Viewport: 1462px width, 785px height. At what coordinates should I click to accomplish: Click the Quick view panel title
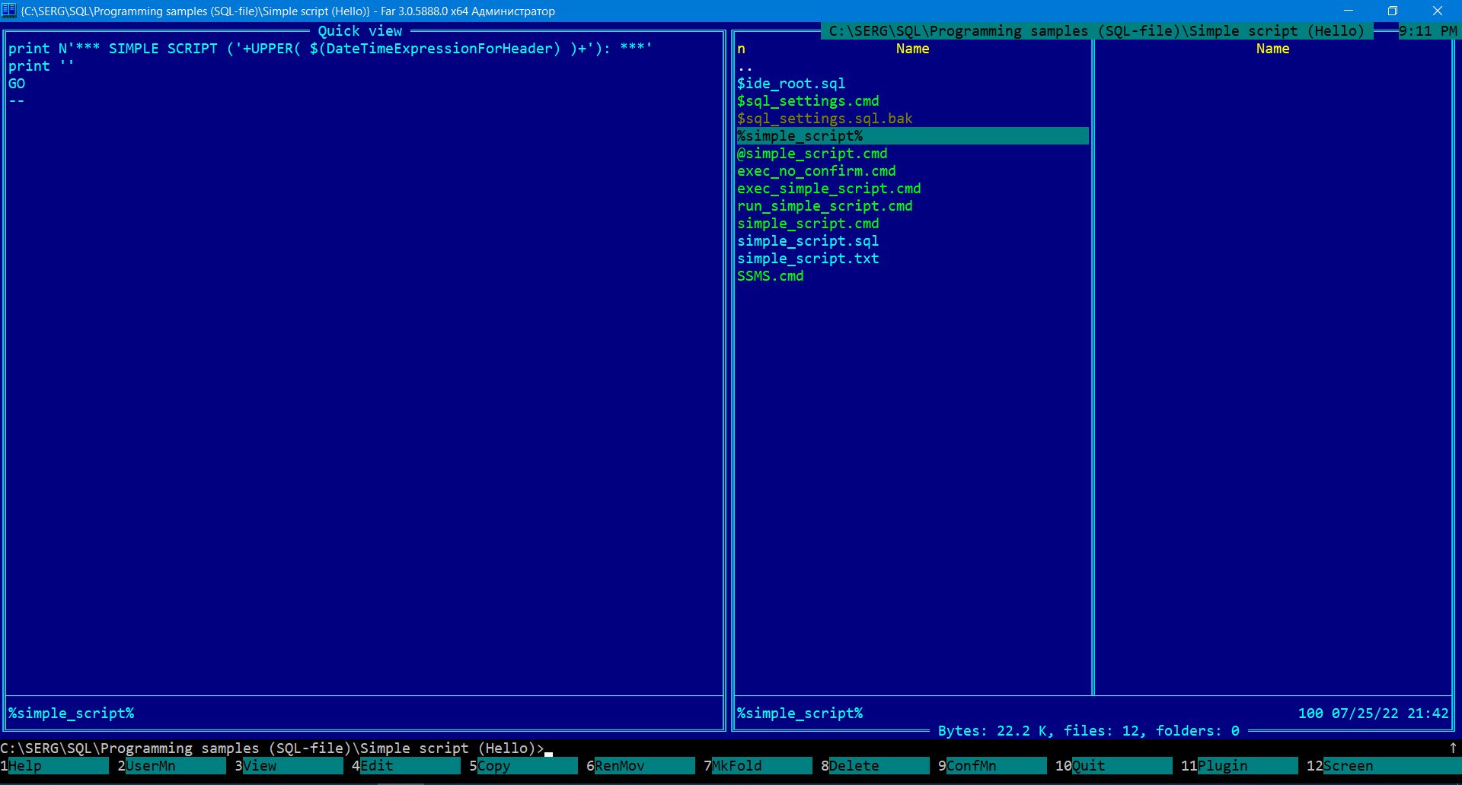tap(359, 31)
